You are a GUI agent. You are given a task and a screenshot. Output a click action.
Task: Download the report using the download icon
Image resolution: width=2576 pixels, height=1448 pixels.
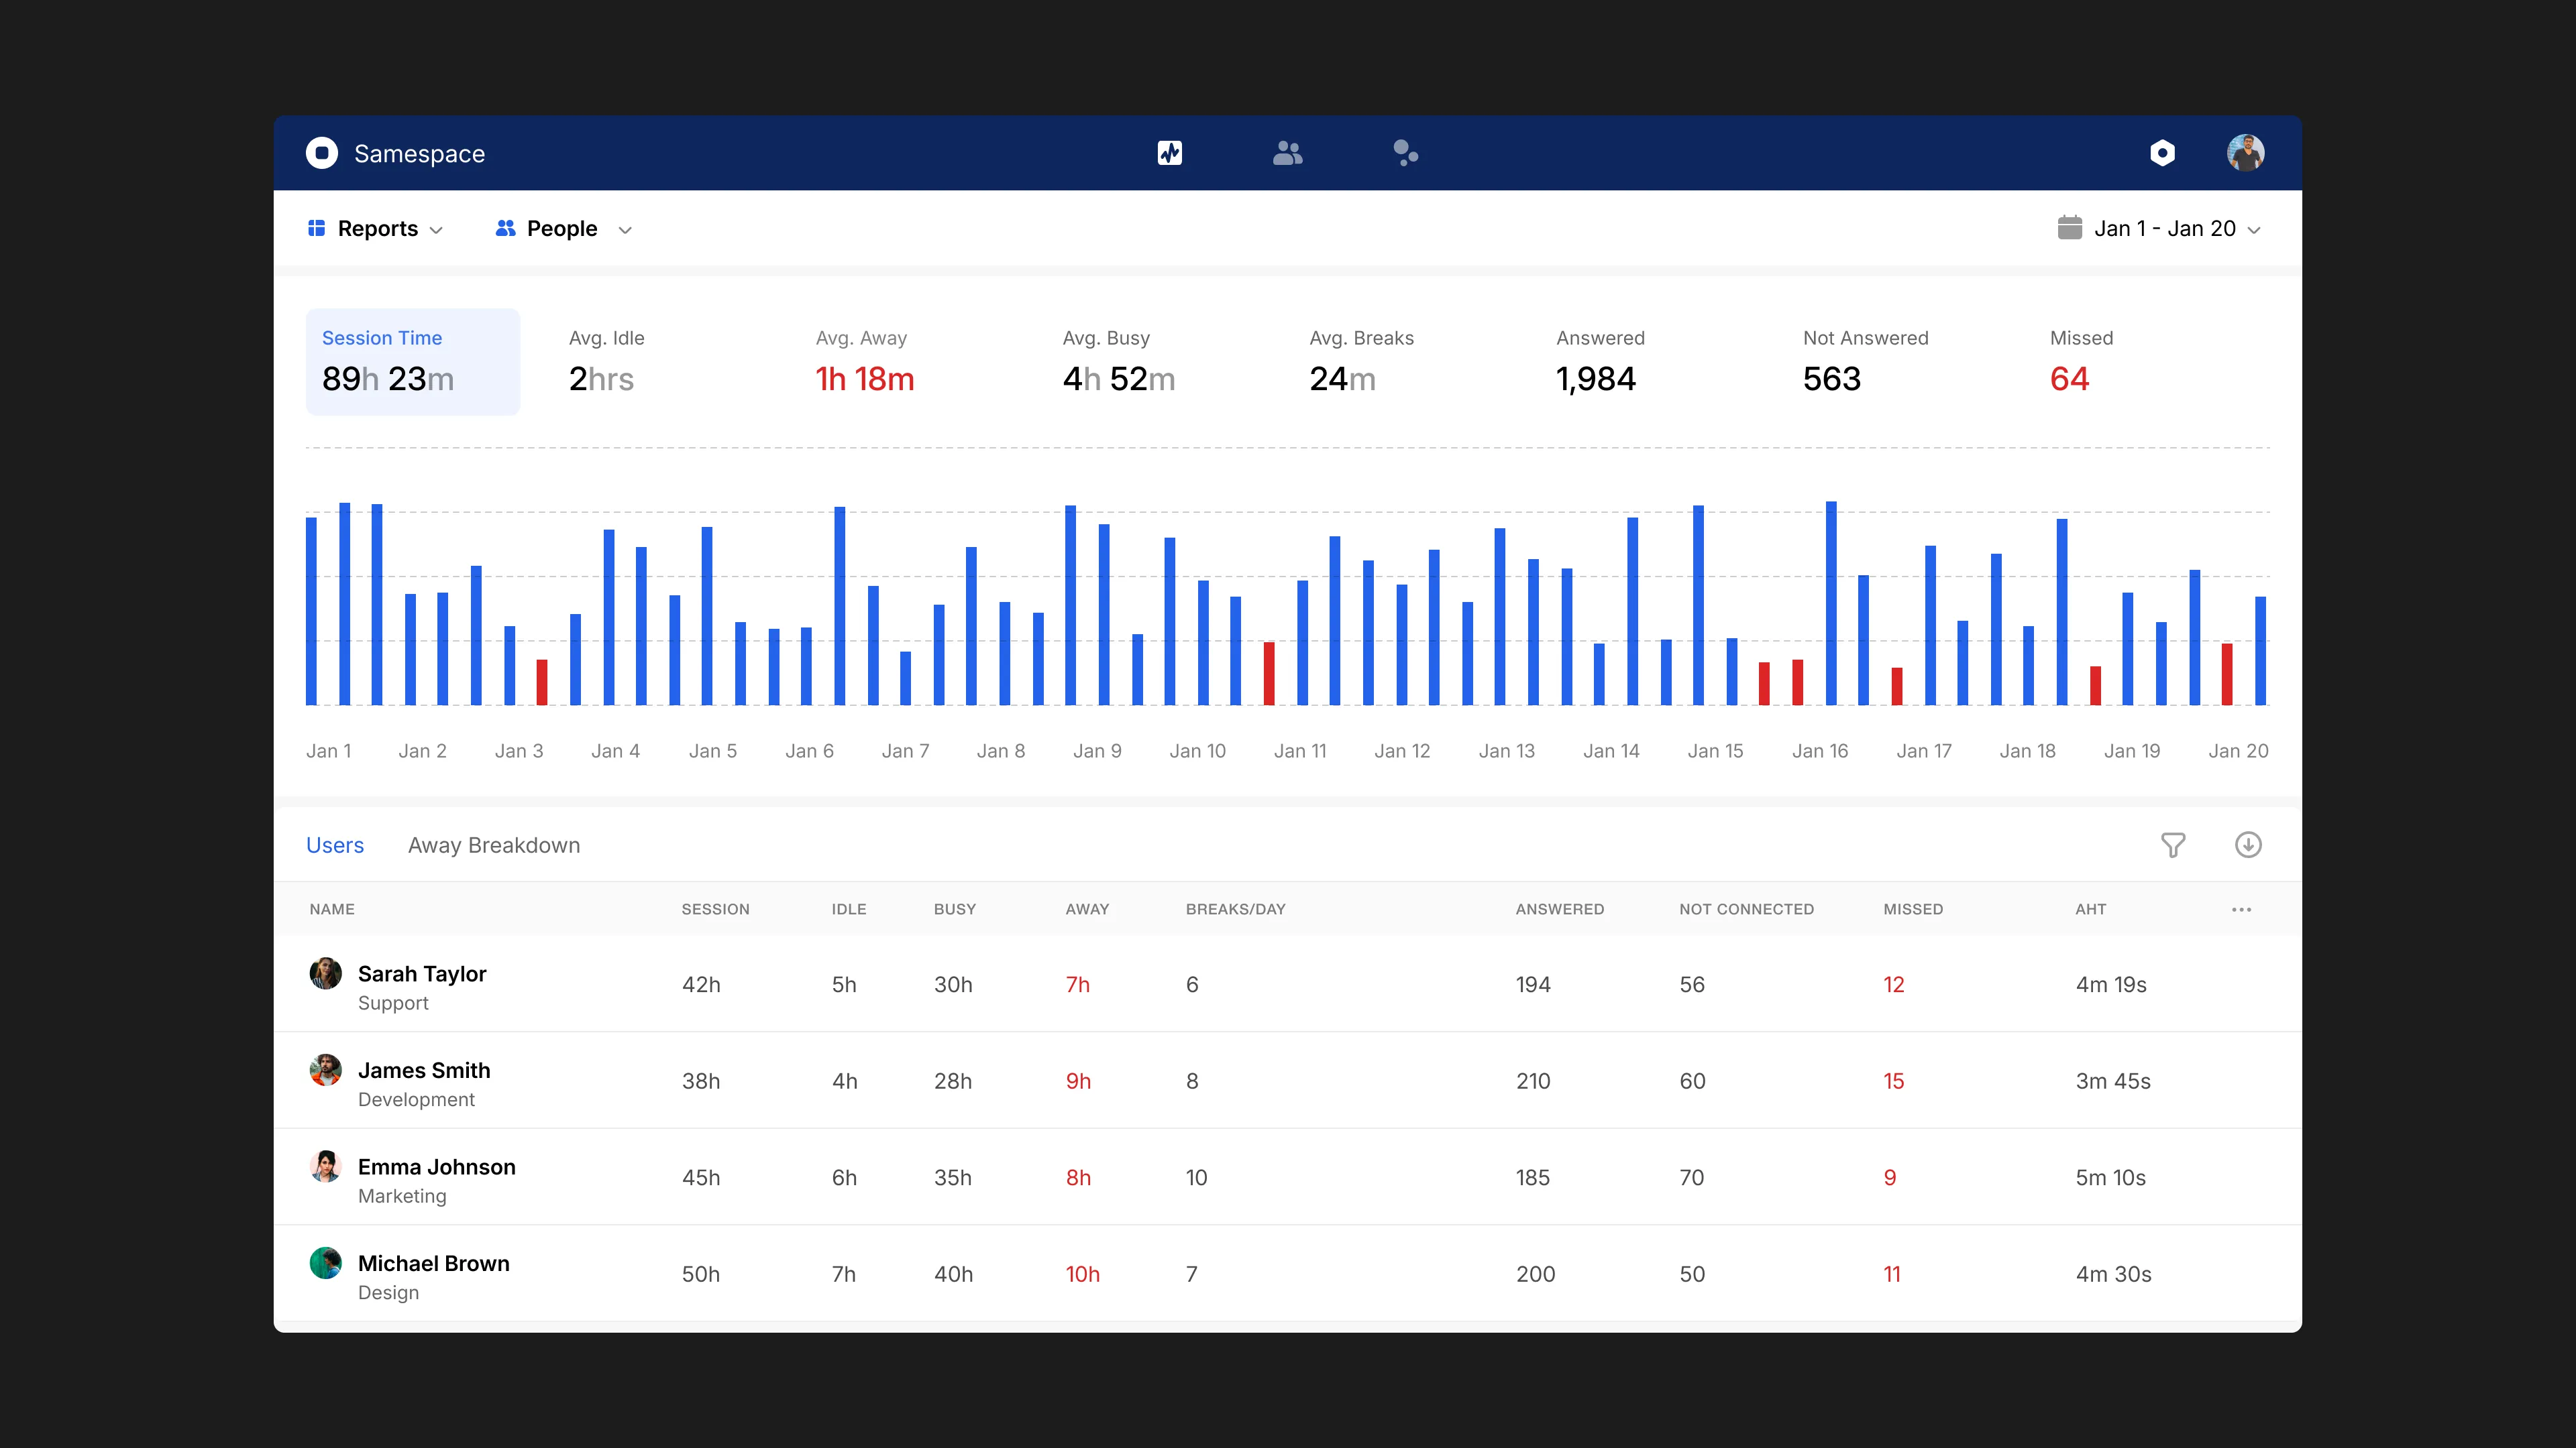point(2249,845)
